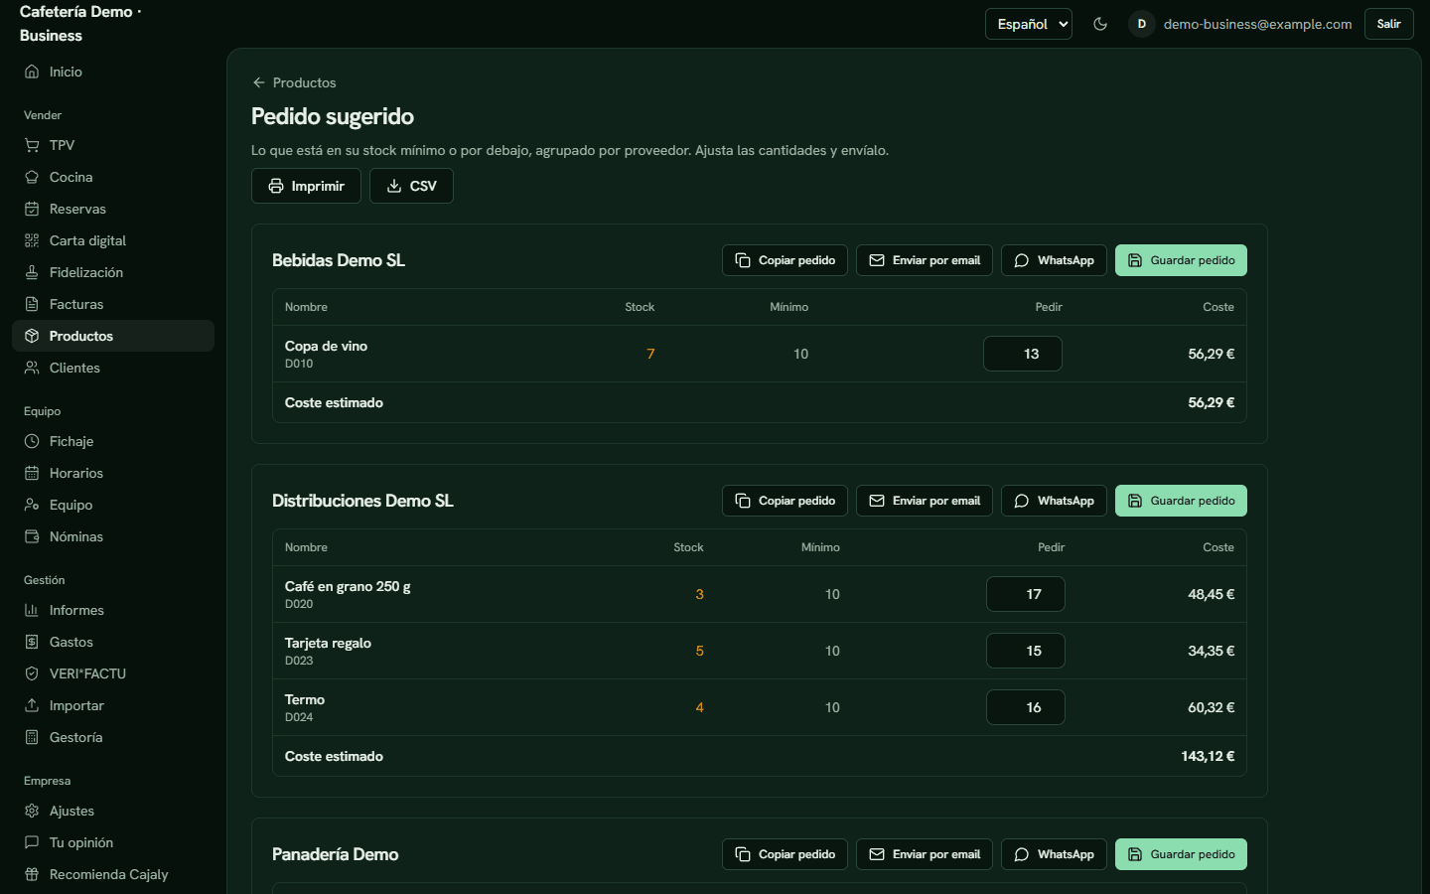This screenshot has height=894, width=1430.
Task: Edit order quantity for Termo
Action: [1026, 707]
